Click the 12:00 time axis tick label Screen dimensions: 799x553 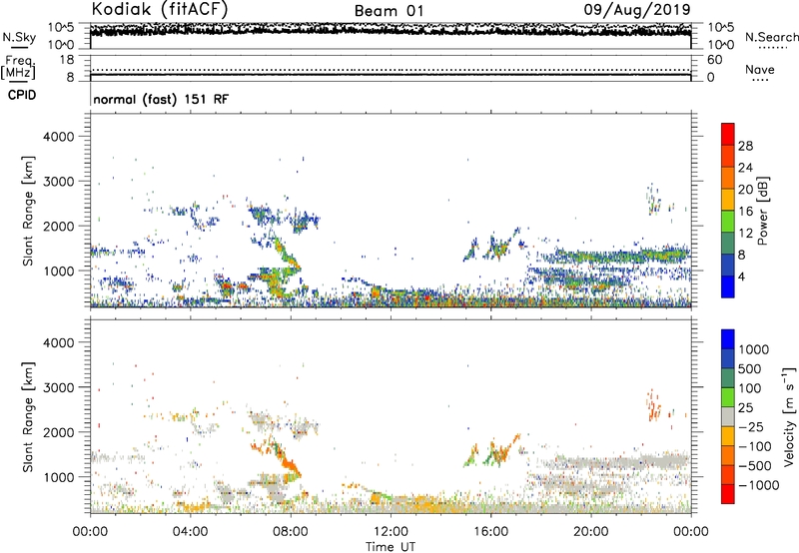pos(391,532)
